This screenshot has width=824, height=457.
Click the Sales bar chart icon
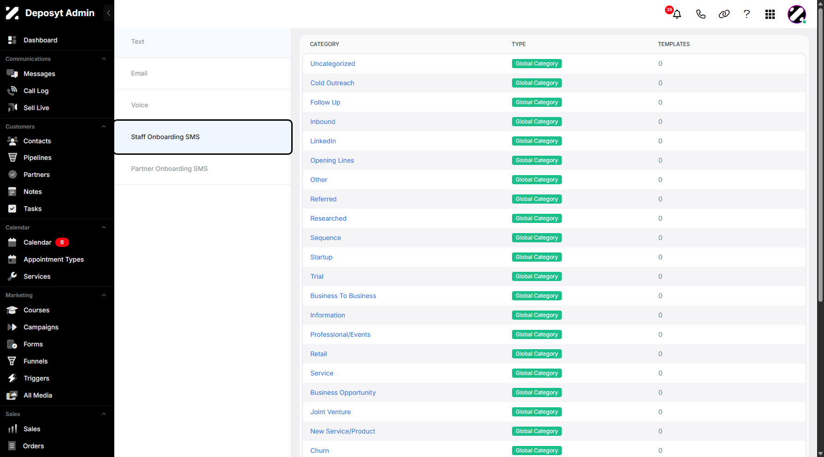pyautogui.click(x=12, y=429)
